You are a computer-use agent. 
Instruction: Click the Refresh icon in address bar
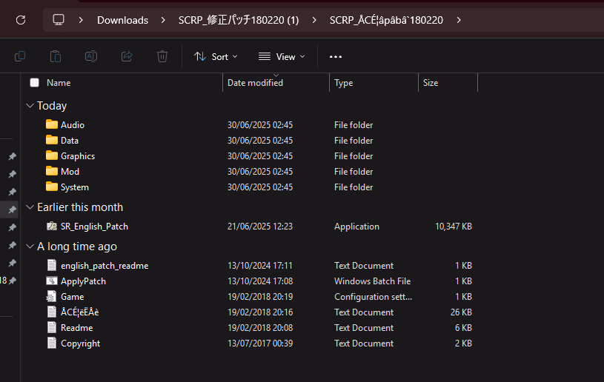(21, 20)
